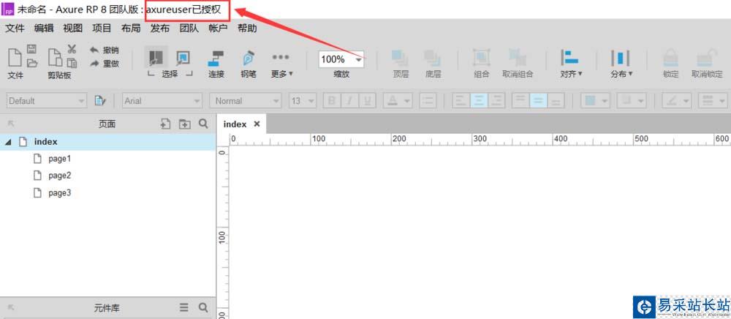Align text right
This screenshot has height=319, width=731.
(x=496, y=101)
